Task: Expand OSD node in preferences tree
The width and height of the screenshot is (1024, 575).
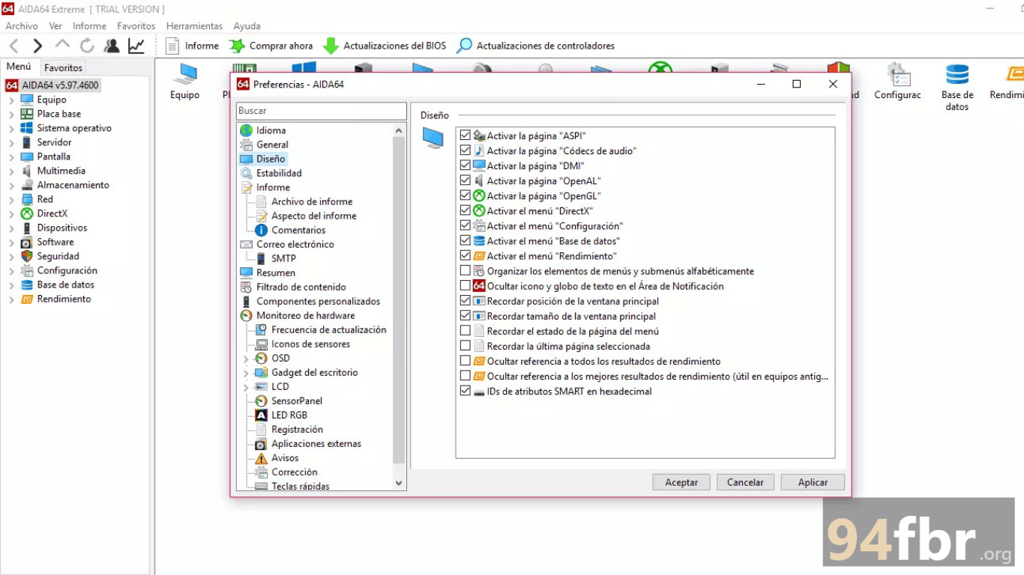Action: [246, 359]
